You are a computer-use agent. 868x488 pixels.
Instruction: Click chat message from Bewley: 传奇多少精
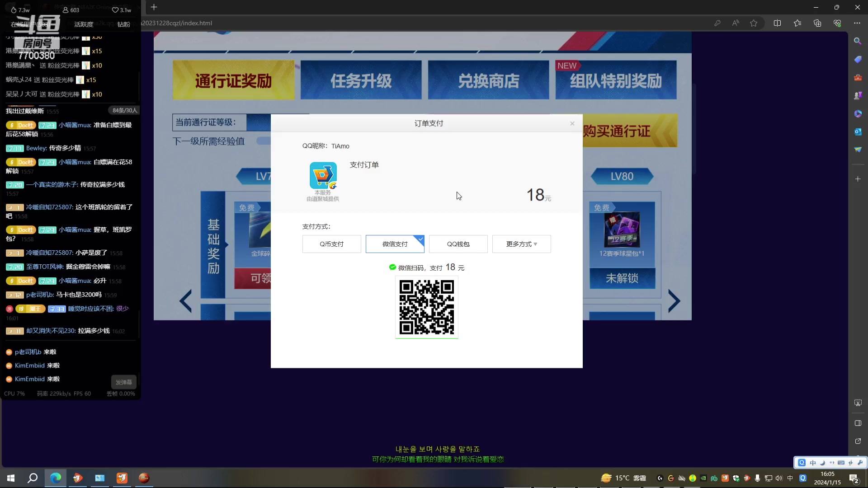tap(51, 148)
